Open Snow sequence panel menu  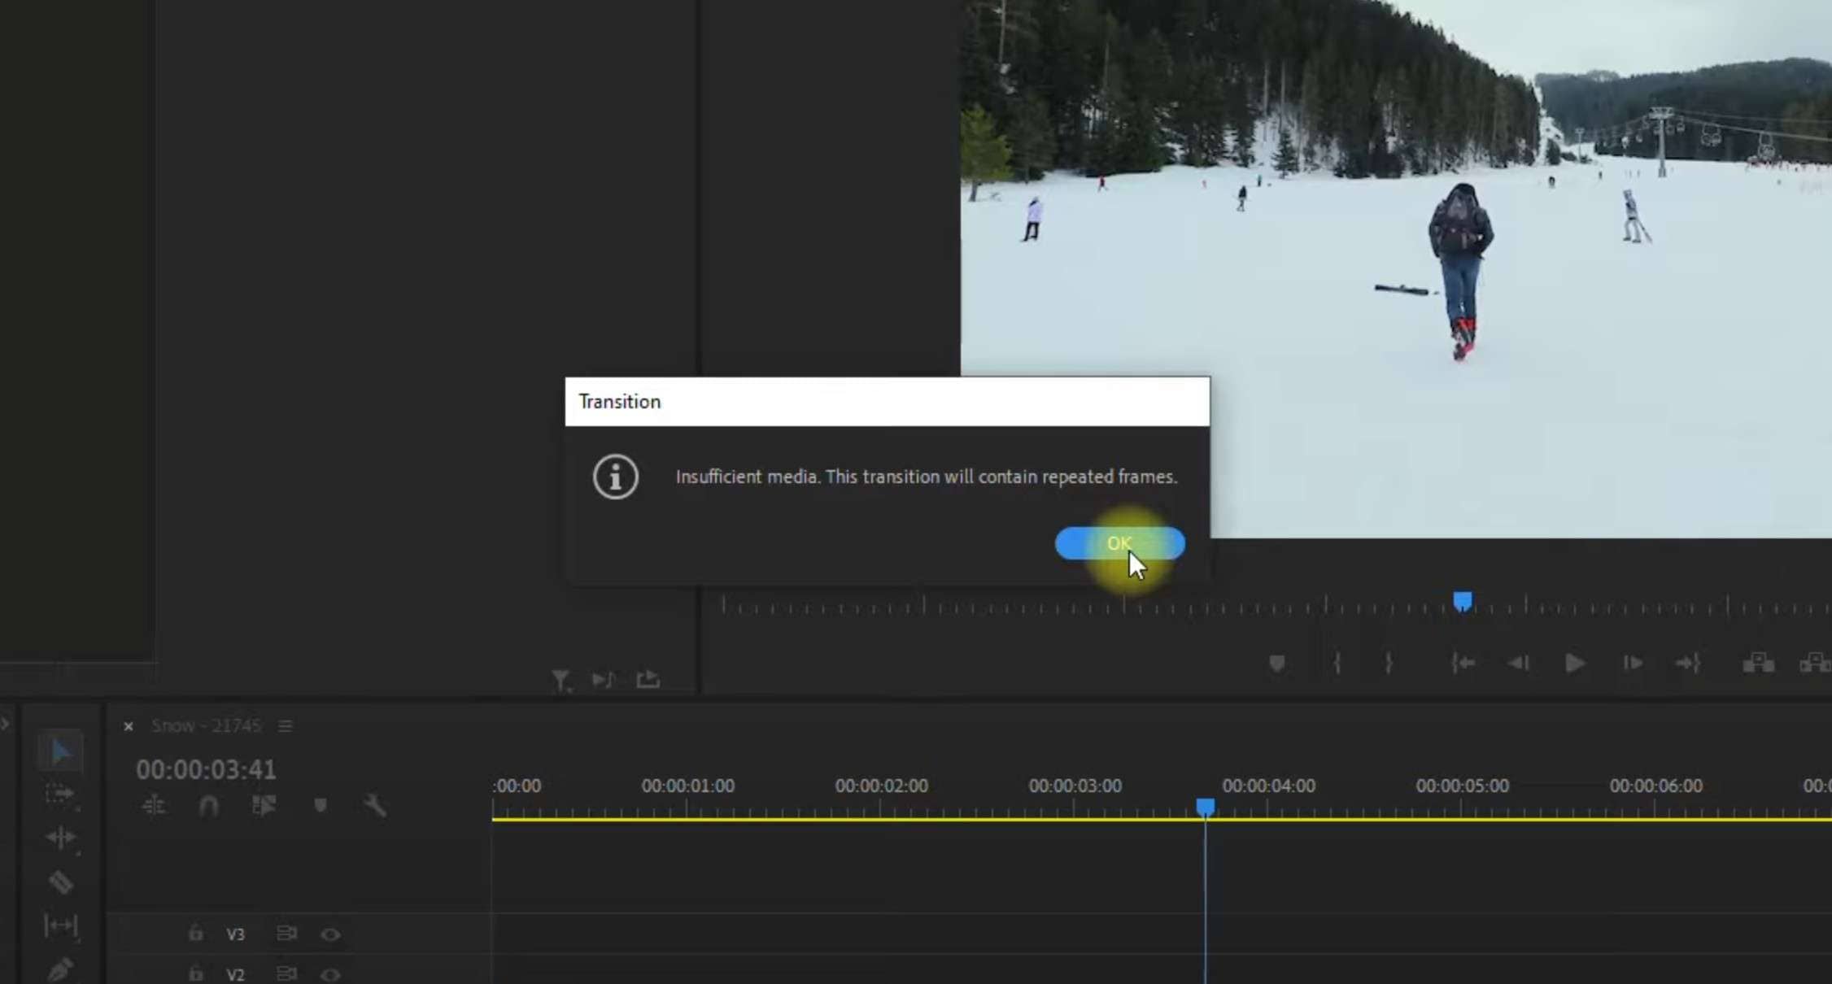(x=285, y=725)
